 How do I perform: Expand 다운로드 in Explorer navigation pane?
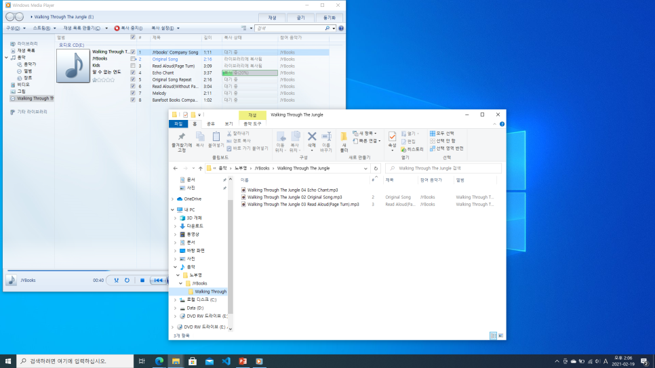click(176, 226)
